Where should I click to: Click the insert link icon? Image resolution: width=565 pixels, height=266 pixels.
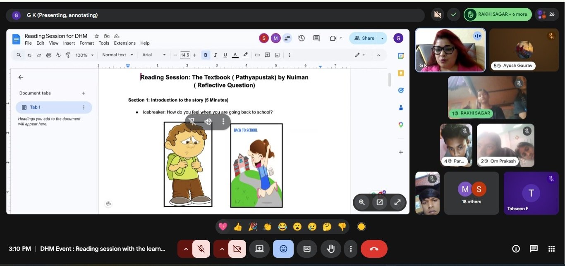tap(258, 55)
